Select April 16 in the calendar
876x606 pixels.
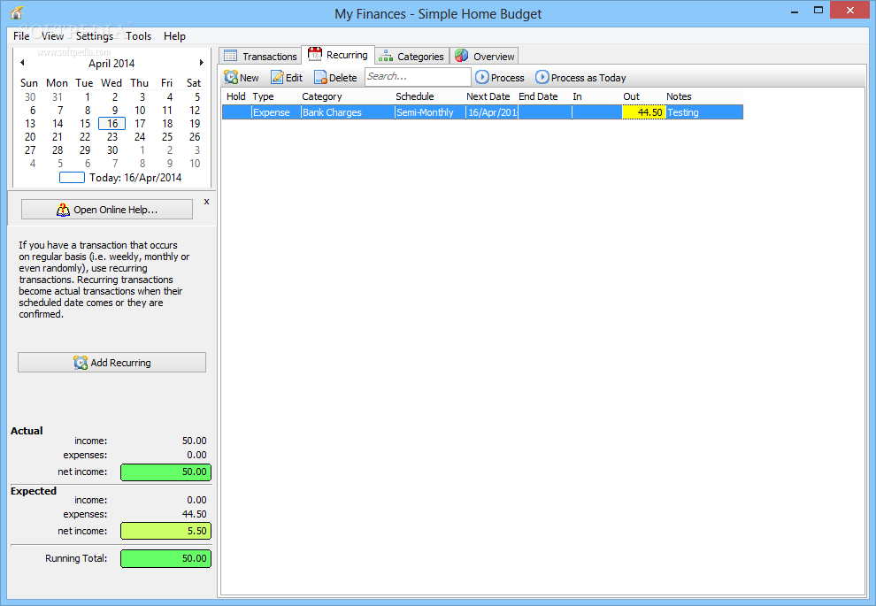pos(111,124)
